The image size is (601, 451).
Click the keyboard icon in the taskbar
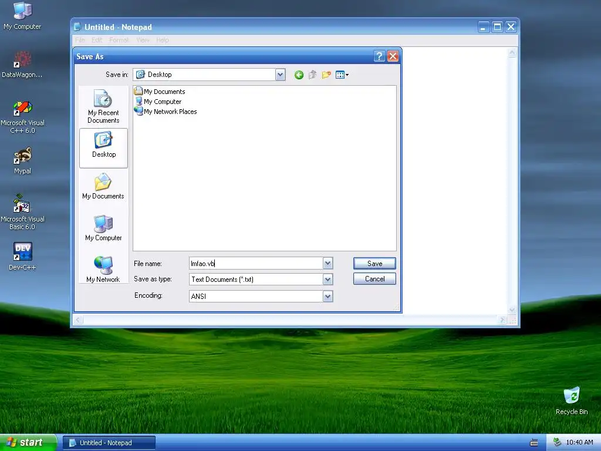[534, 443]
